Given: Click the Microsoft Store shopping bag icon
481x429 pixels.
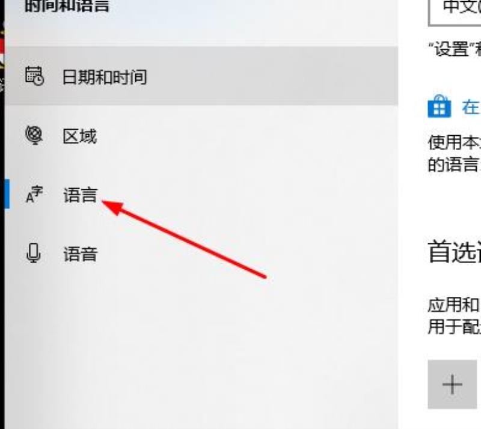Looking at the screenshot, I should tap(440, 106).
